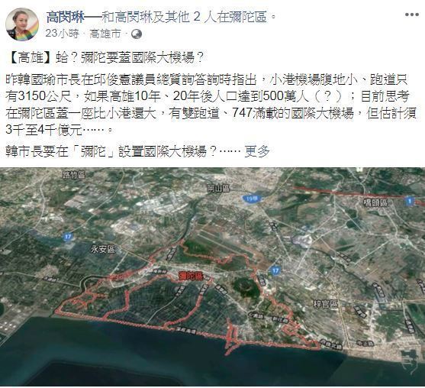This screenshot has height=388, width=425.
Task: Click the 高雄市 location tag
Action: coord(105,34)
